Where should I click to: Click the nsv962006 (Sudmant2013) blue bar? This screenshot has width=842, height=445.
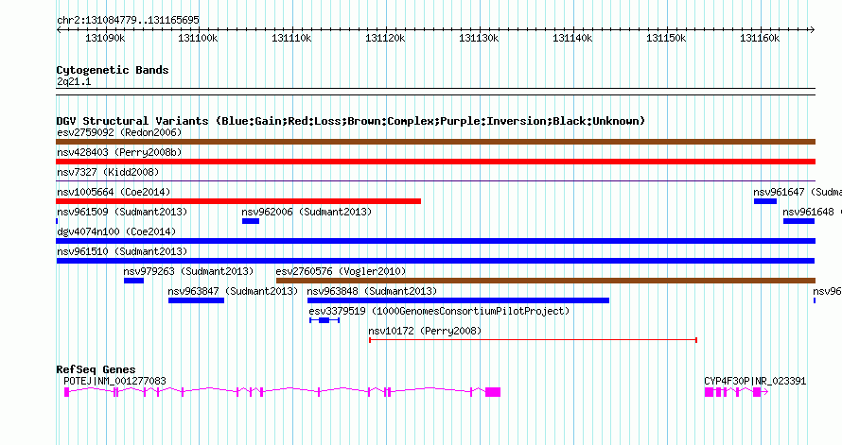point(251,221)
